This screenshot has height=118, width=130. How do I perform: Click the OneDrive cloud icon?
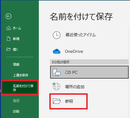pos(57,51)
